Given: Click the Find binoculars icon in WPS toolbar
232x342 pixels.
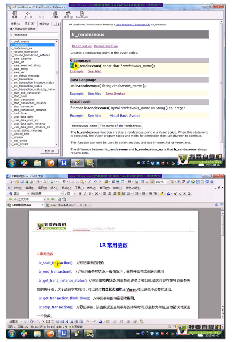Looking at the screenshot, I should (x=179, y=182).
